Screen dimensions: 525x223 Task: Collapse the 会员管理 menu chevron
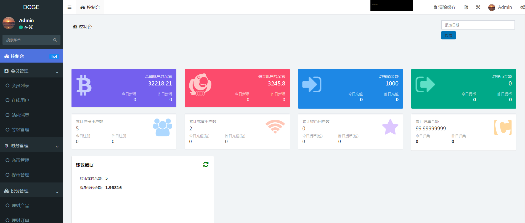[57, 72]
